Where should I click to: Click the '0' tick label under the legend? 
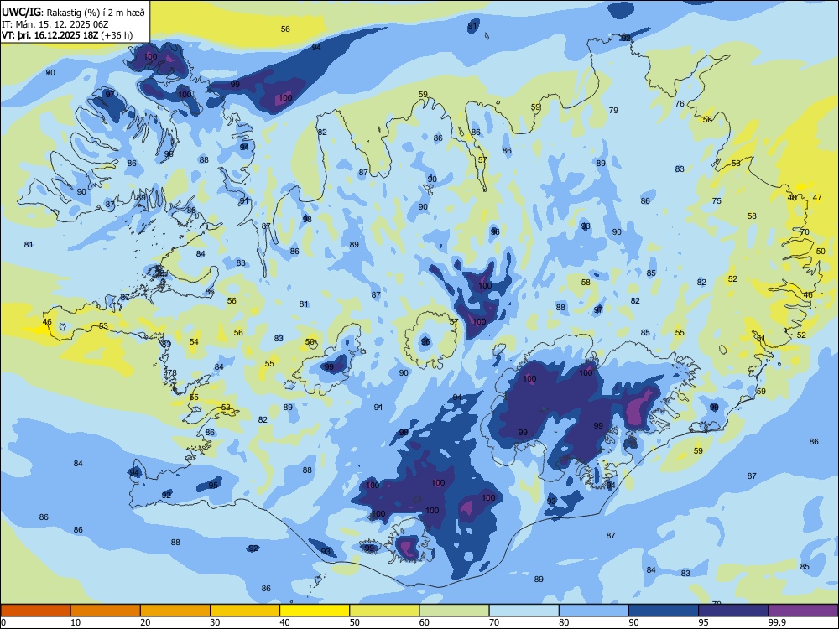3,622
